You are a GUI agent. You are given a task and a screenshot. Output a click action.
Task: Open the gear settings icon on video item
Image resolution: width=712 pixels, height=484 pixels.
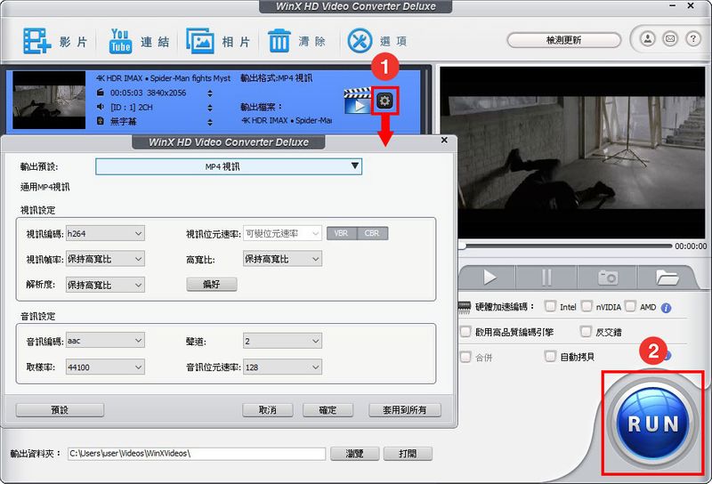[384, 101]
